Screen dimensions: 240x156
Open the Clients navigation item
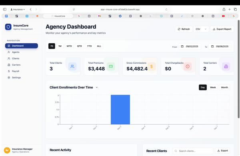point(22,59)
